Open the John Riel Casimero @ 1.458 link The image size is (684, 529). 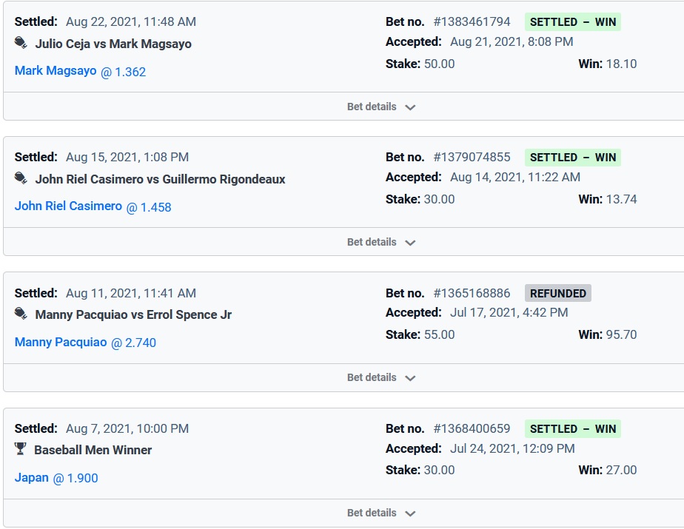(x=93, y=206)
